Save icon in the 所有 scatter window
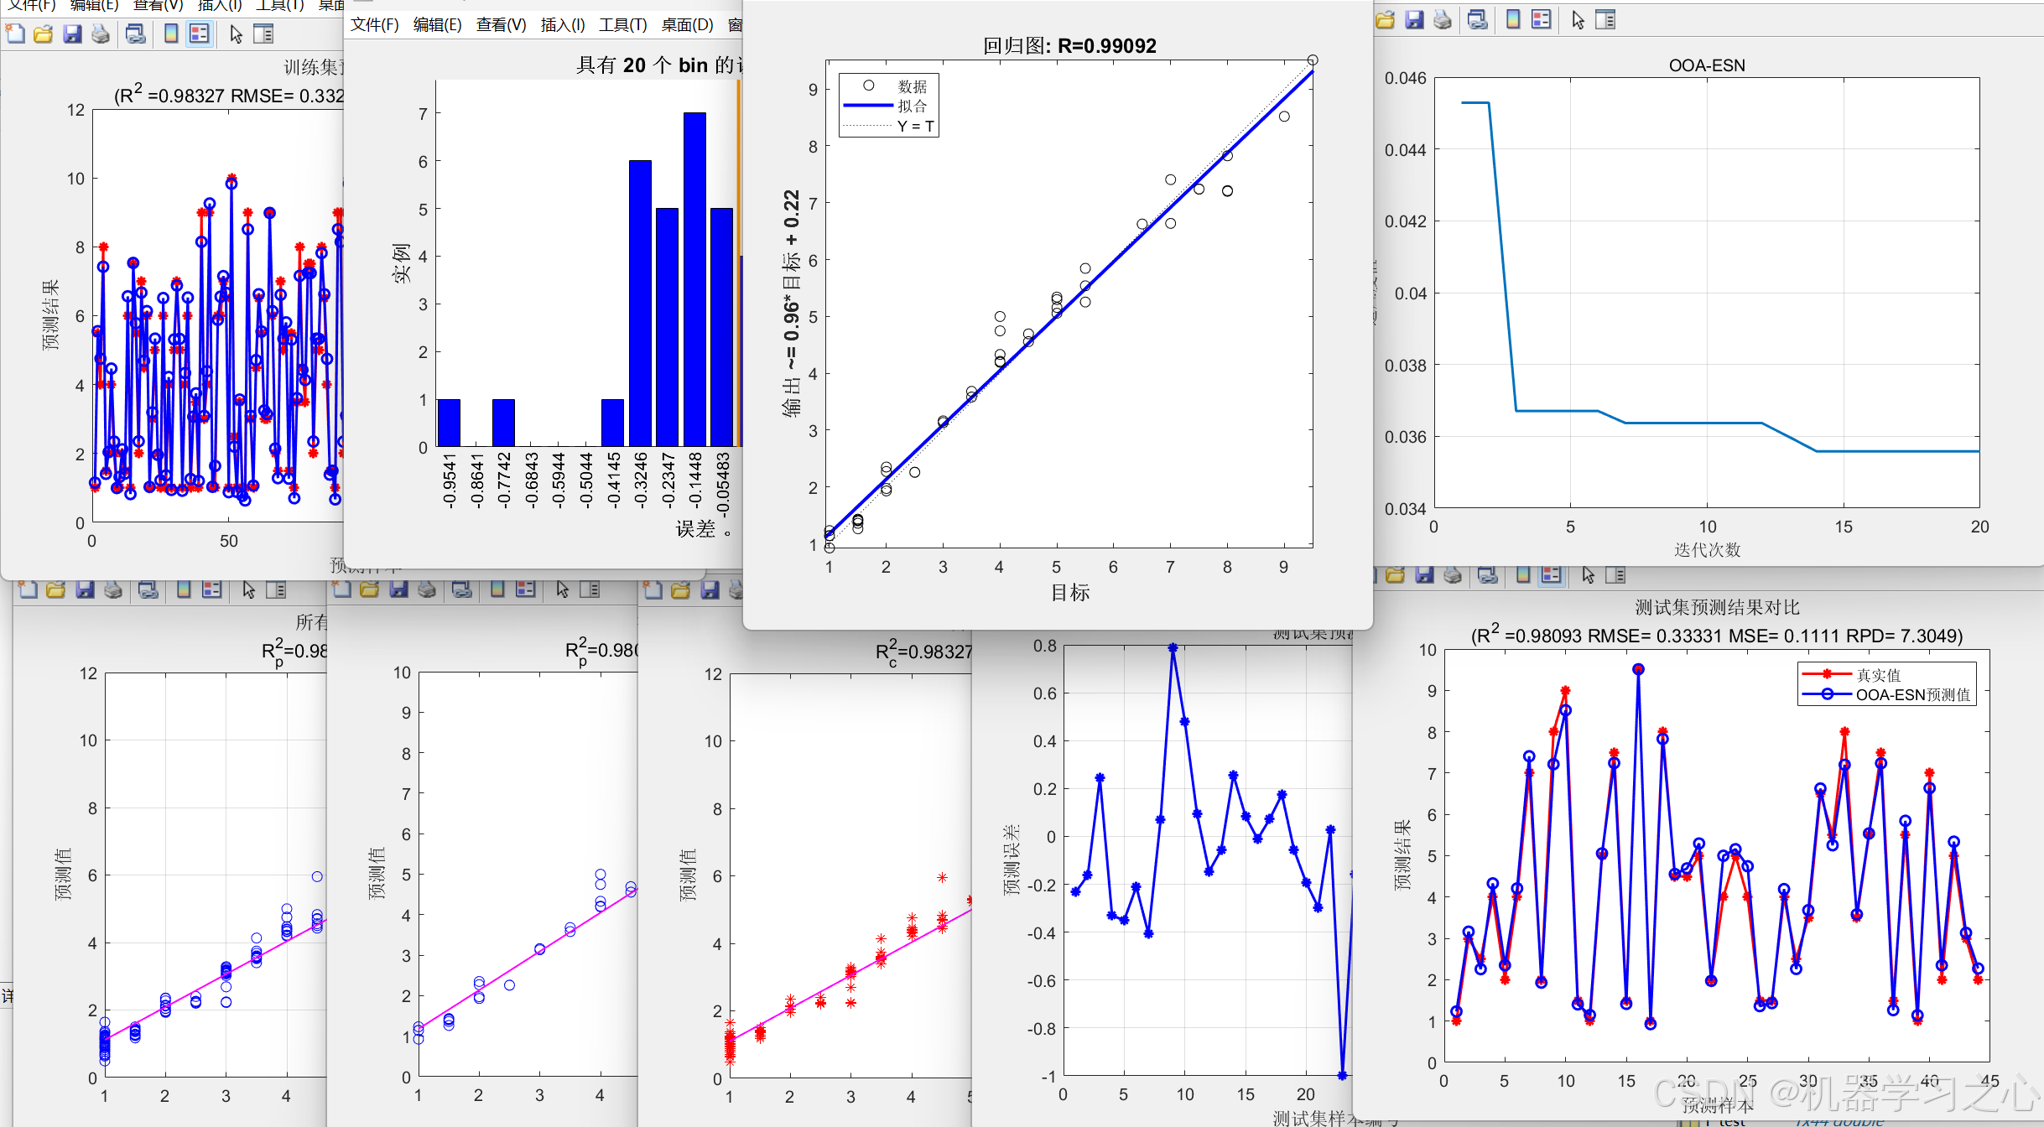Viewport: 2044px width, 1127px height. pyautogui.click(x=85, y=589)
